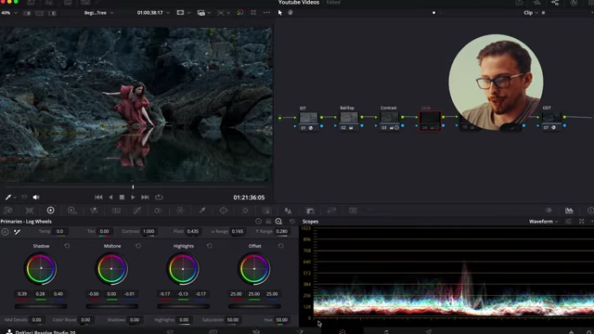Viewport: 594px width, 334px height.
Task: Select the hand pan tool in node editor
Action: point(291,12)
